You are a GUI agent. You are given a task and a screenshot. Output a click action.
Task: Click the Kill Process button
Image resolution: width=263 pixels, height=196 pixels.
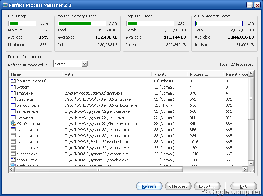tap(178, 186)
